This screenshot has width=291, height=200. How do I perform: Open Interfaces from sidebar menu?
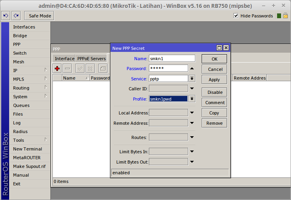(x=30, y=27)
